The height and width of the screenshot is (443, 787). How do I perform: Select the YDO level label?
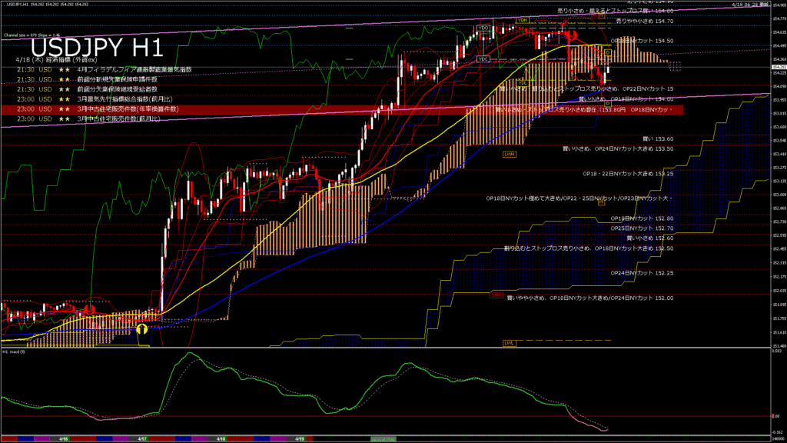coord(483,28)
